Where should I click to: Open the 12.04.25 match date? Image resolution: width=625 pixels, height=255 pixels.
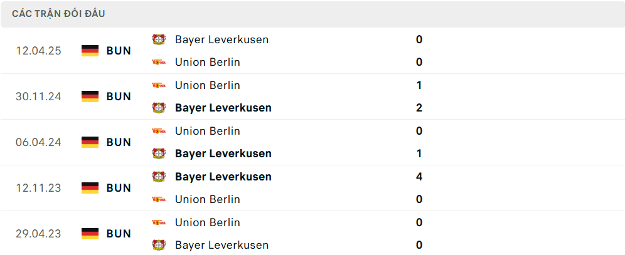(38, 51)
